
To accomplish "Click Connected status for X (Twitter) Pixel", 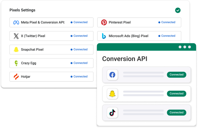I will click(79, 36).
